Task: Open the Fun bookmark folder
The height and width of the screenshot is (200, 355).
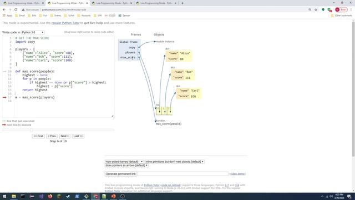Action: point(43,16)
